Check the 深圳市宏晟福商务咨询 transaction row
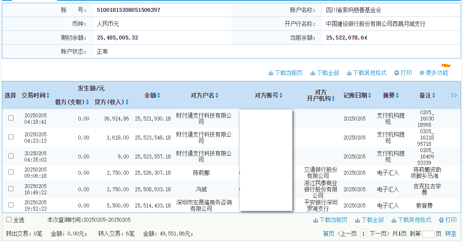 point(11,205)
